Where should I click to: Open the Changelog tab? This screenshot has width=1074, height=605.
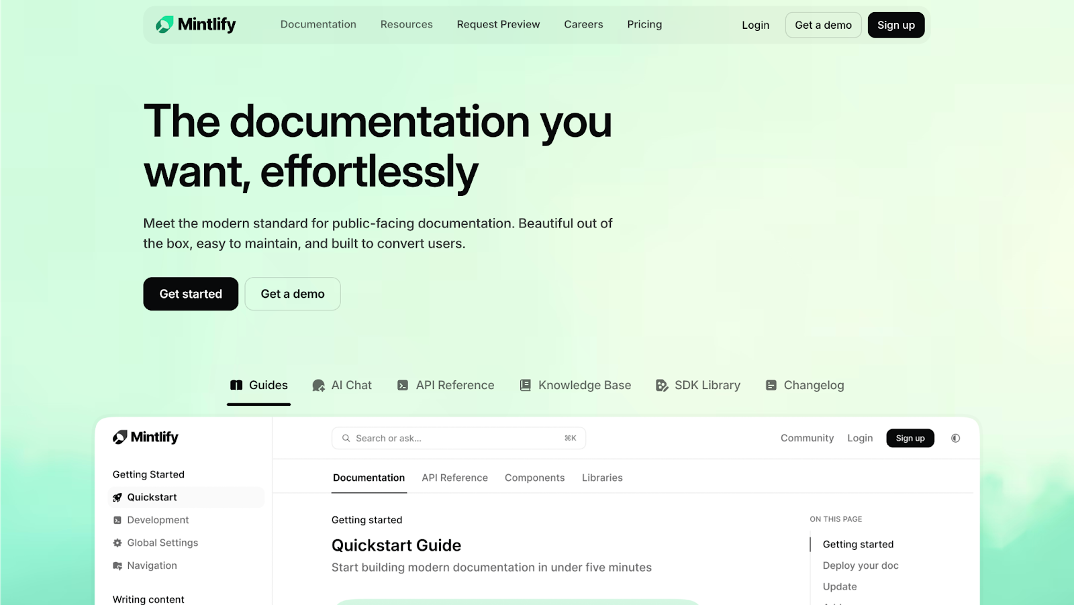tap(805, 386)
